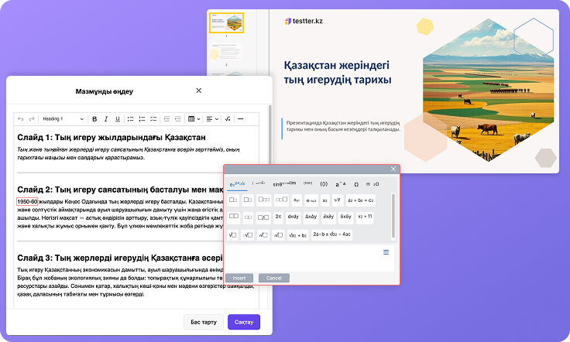
Task: Click the formula input text area
Action: (x=310, y=258)
